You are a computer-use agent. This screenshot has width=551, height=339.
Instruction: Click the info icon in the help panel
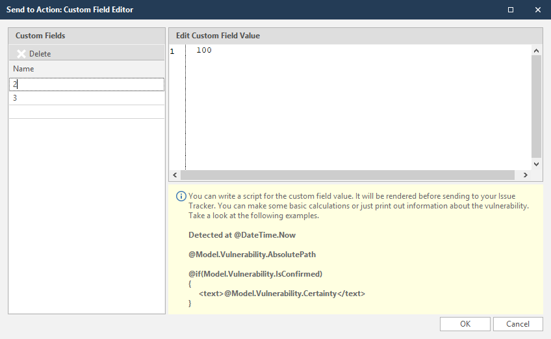pos(181,196)
